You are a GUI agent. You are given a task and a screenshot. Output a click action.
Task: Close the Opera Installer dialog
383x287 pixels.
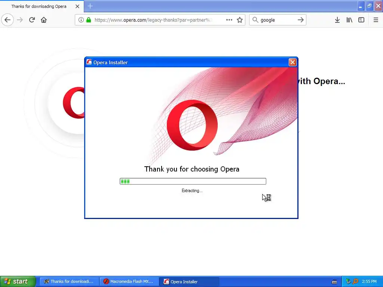[x=292, y=62]
